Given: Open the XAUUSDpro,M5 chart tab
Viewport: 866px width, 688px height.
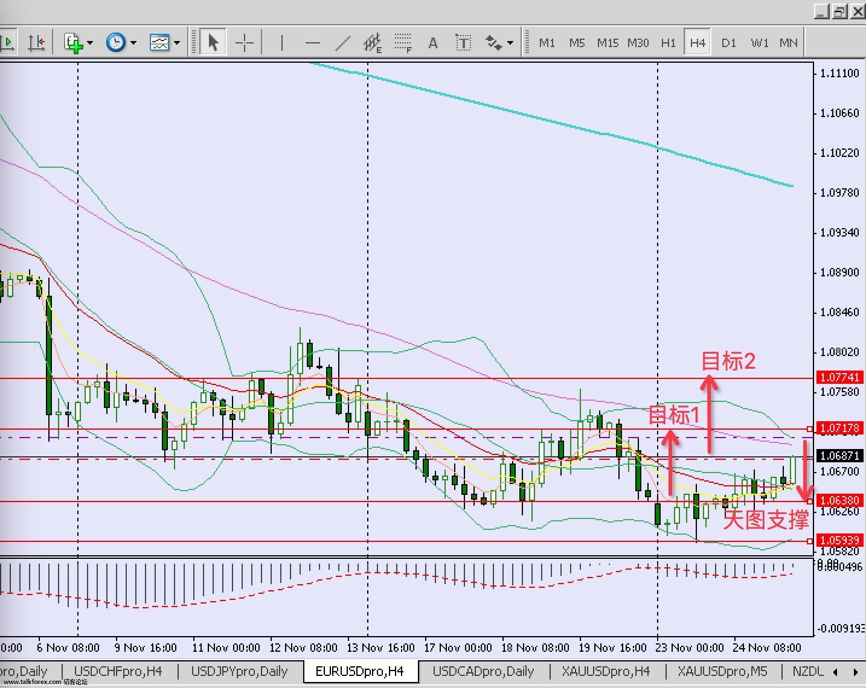Looking at the screenshot, I should (x=722, y=671).
